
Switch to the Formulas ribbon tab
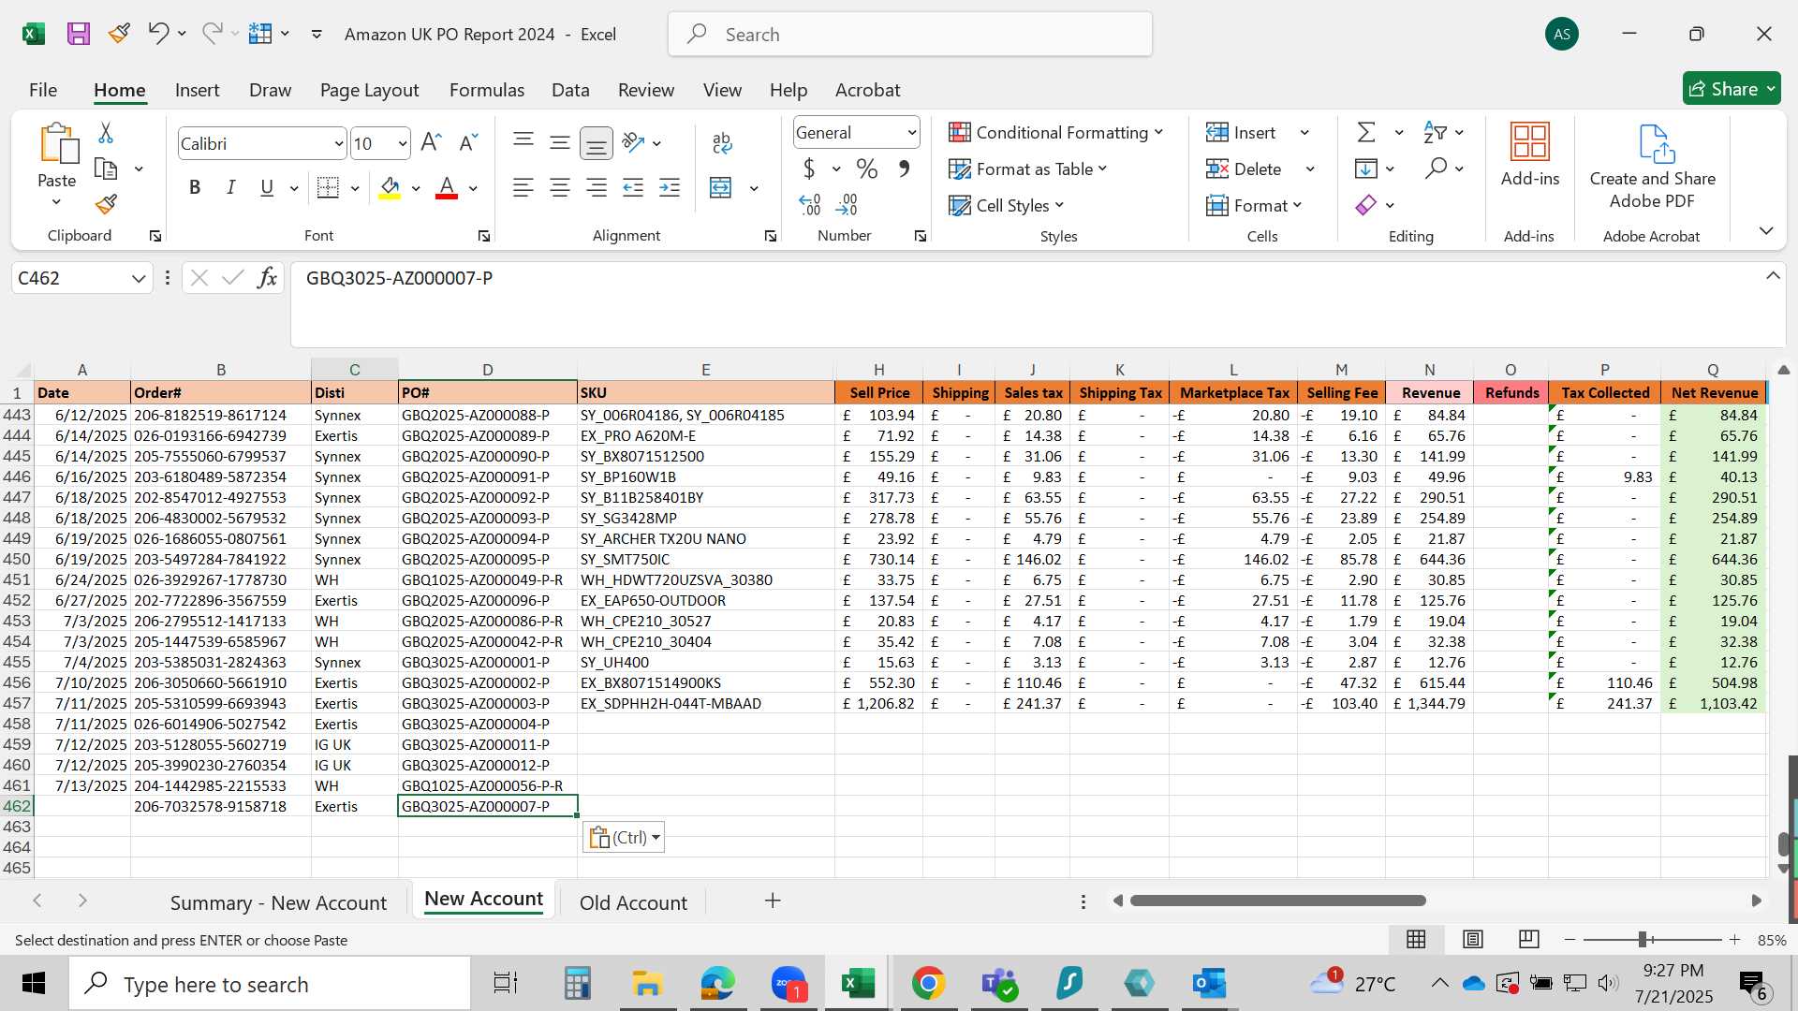tap(486, 90)
